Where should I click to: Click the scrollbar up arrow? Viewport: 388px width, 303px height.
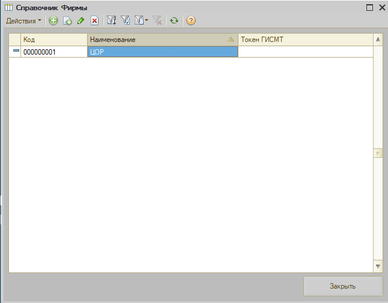click(378, 40)
